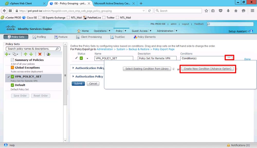Open the vCenter PROD bookmark
257x148 pixels.
click(11, 17)
